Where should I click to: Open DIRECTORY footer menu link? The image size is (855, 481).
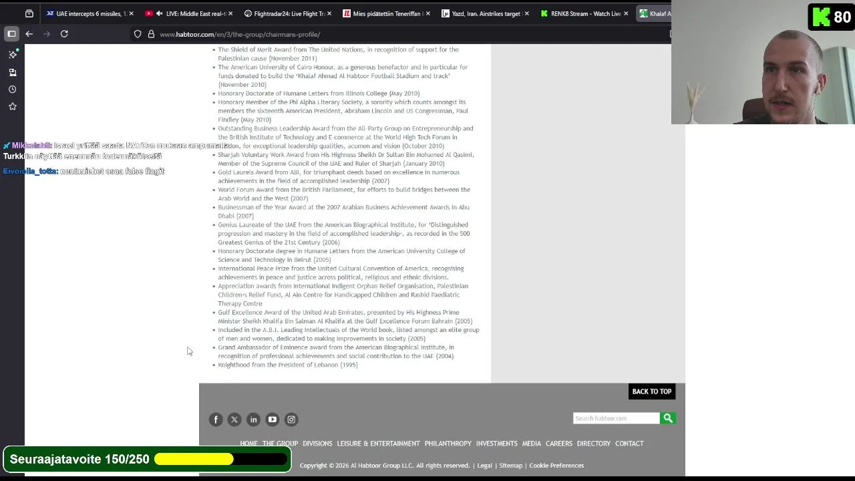[594, 444]
